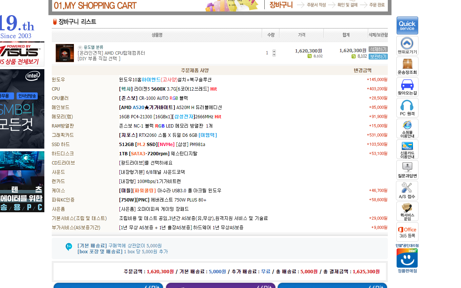Open the Intel SMB banner on the left
This screenshot has height=288, width=461.
coord(22,109)
